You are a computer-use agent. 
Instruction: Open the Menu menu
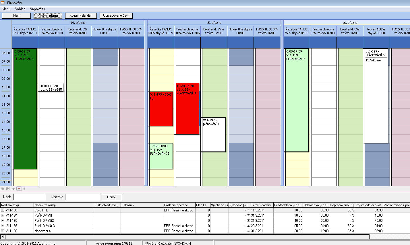6,9
